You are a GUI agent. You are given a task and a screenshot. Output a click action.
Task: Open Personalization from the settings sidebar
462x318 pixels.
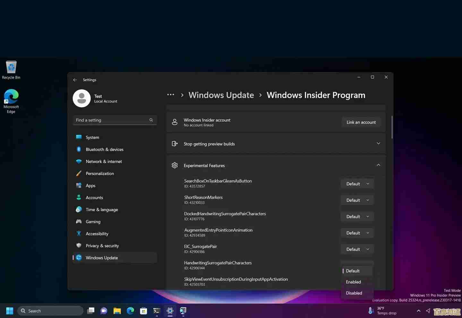coord(100,173)
